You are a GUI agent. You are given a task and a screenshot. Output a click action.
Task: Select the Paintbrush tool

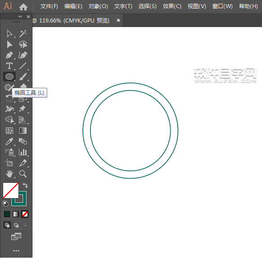click(23, 77)
